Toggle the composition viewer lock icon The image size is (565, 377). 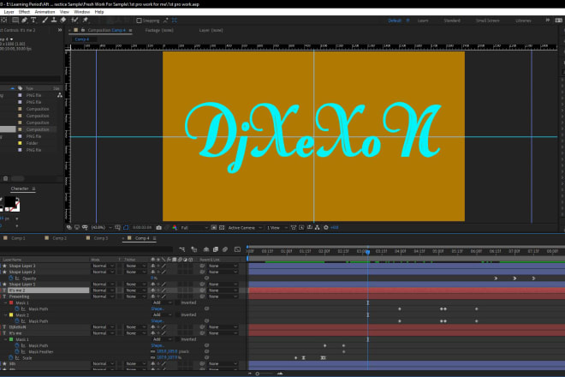click(x=83, y=30)
